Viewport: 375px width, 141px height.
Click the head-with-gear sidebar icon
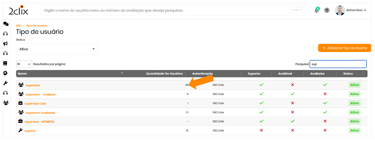tap(5, 73)
